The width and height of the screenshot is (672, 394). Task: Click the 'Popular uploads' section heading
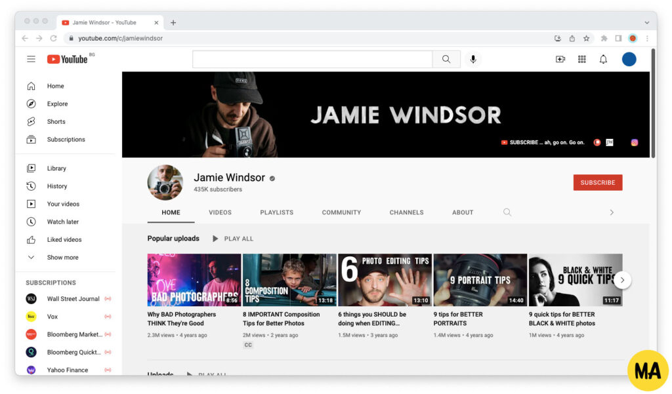[x=173, y=239]
